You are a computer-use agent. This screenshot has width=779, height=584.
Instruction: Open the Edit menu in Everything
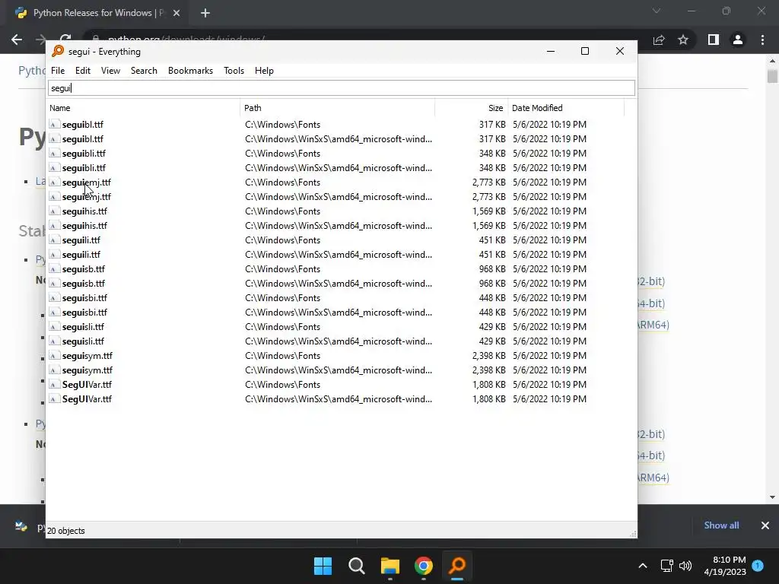coord(82,71)
